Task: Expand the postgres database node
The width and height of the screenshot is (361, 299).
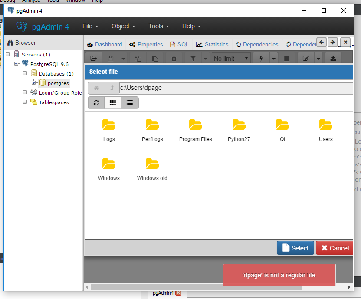Action: coord(33,83)
